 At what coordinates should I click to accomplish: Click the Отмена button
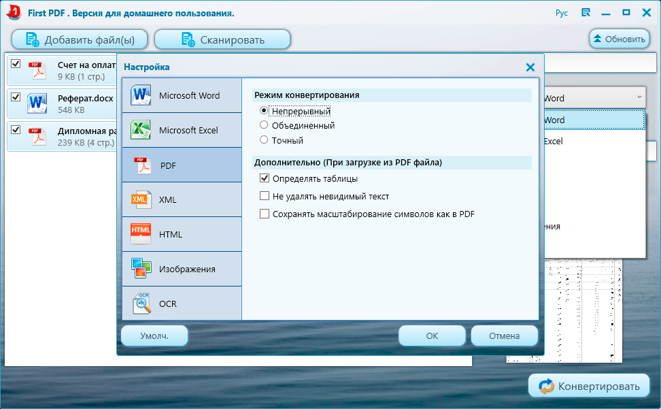504,336
